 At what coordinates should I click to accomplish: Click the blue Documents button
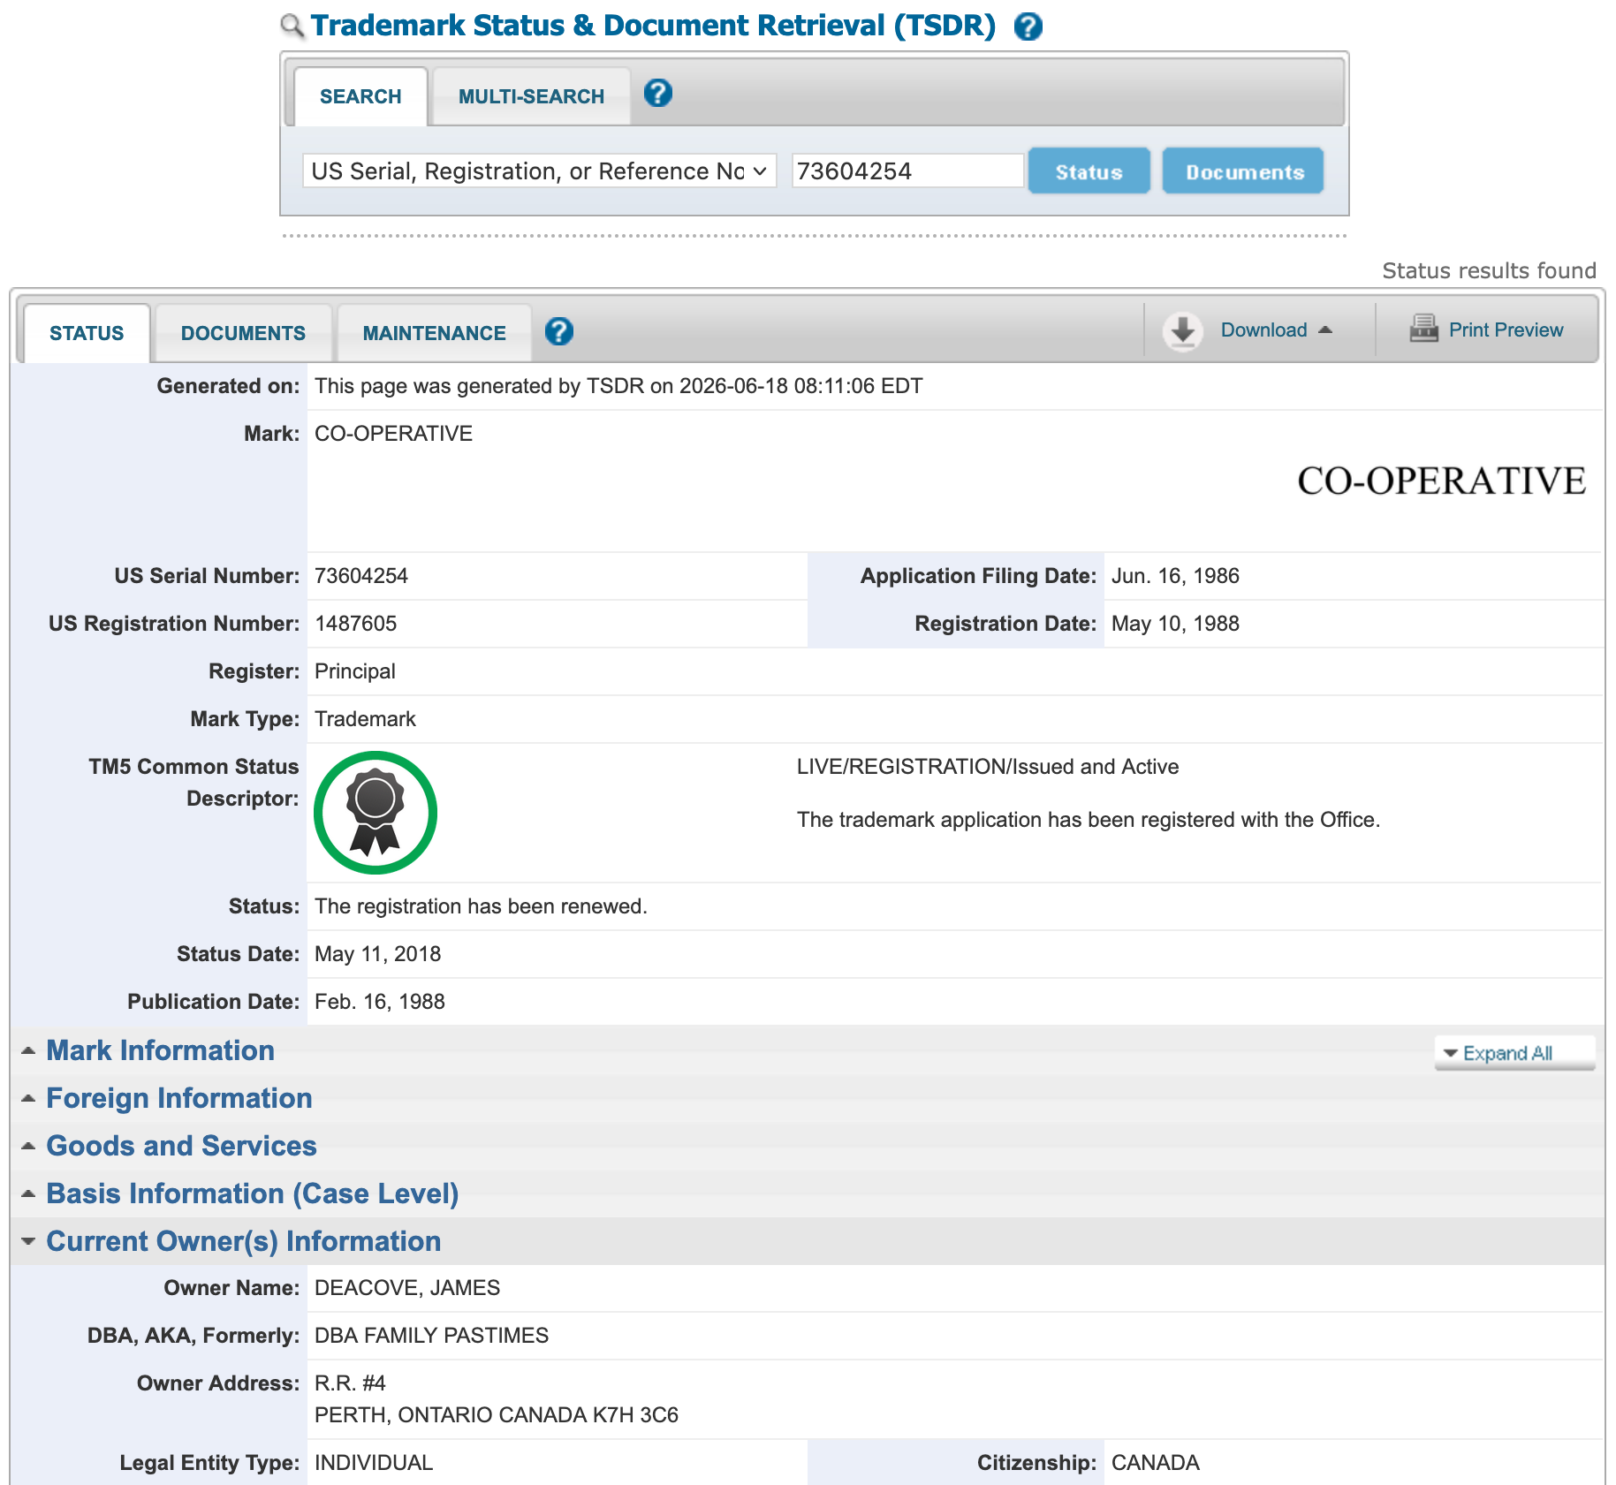tap(1244, 171)
